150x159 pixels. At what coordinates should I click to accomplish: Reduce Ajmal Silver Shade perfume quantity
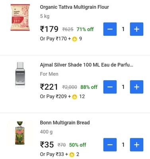(x=110, y=87)
